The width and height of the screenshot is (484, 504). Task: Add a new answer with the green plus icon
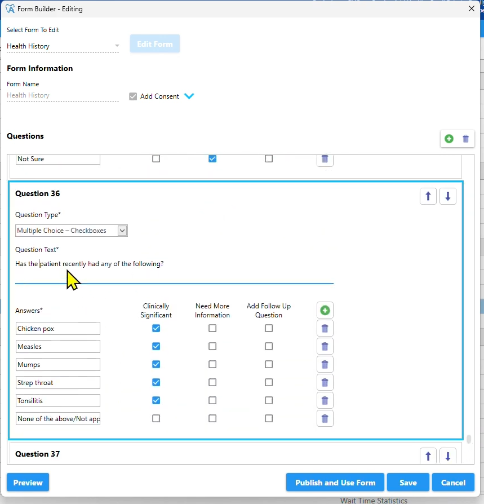[x=325, y=310]
